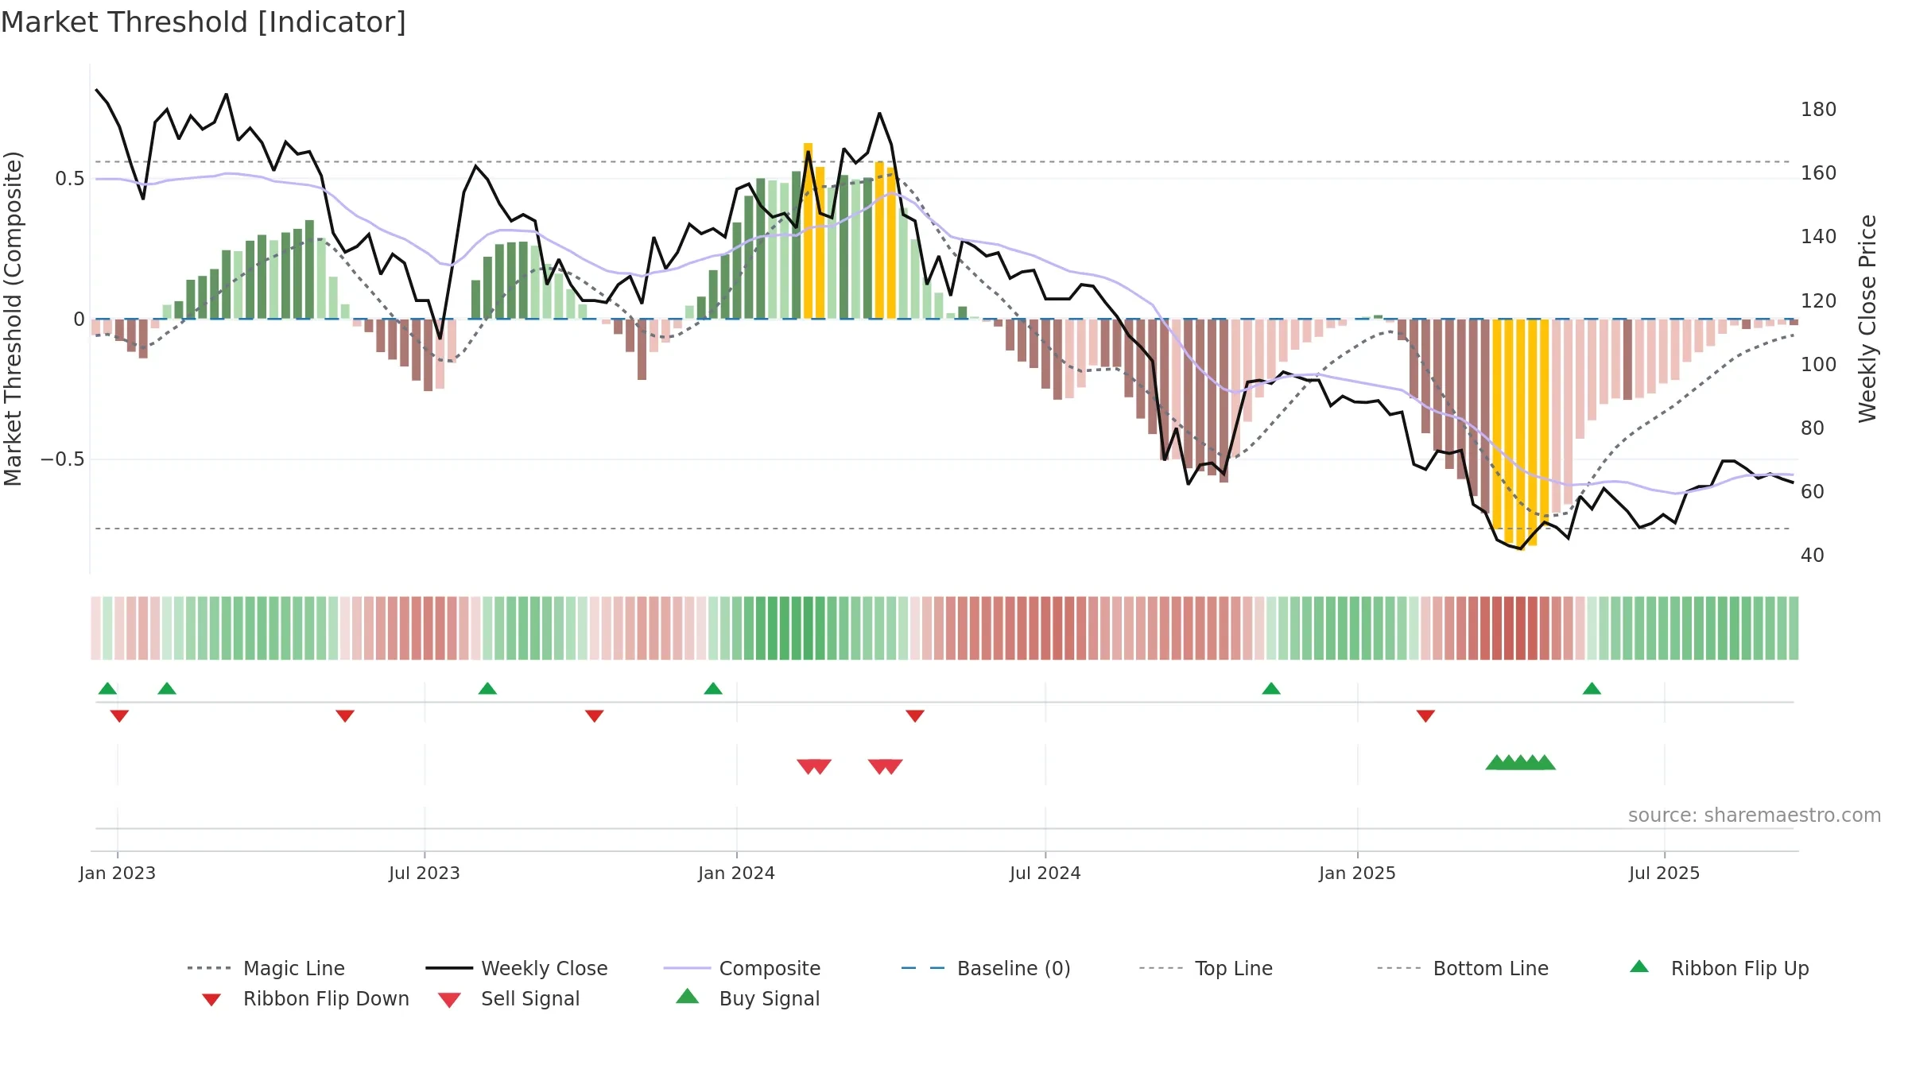Click the first pair of red sell signal triangles
Screen dimensions: 1908x1073
pyautogui.click(x=814, y=767)
